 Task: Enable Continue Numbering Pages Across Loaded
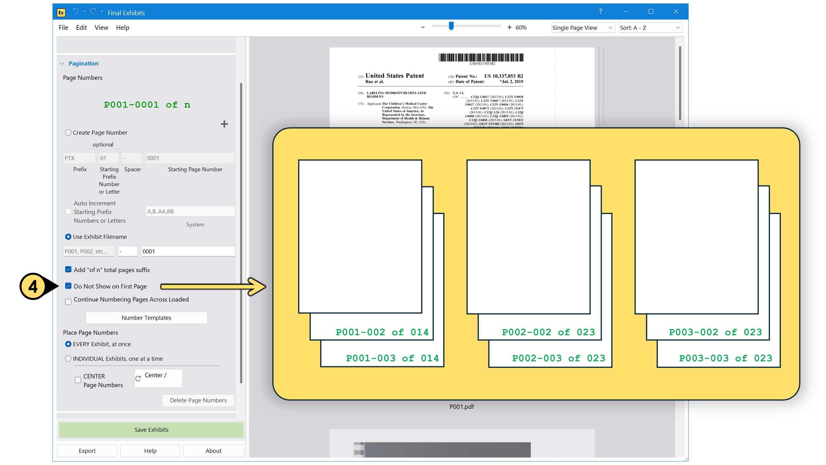tap(68, 302)
